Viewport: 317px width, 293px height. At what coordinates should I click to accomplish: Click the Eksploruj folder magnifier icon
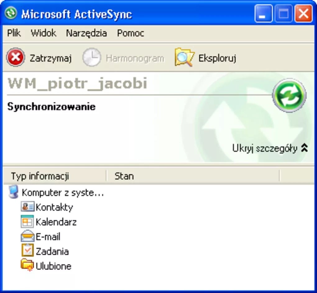[x=184, y=57]
